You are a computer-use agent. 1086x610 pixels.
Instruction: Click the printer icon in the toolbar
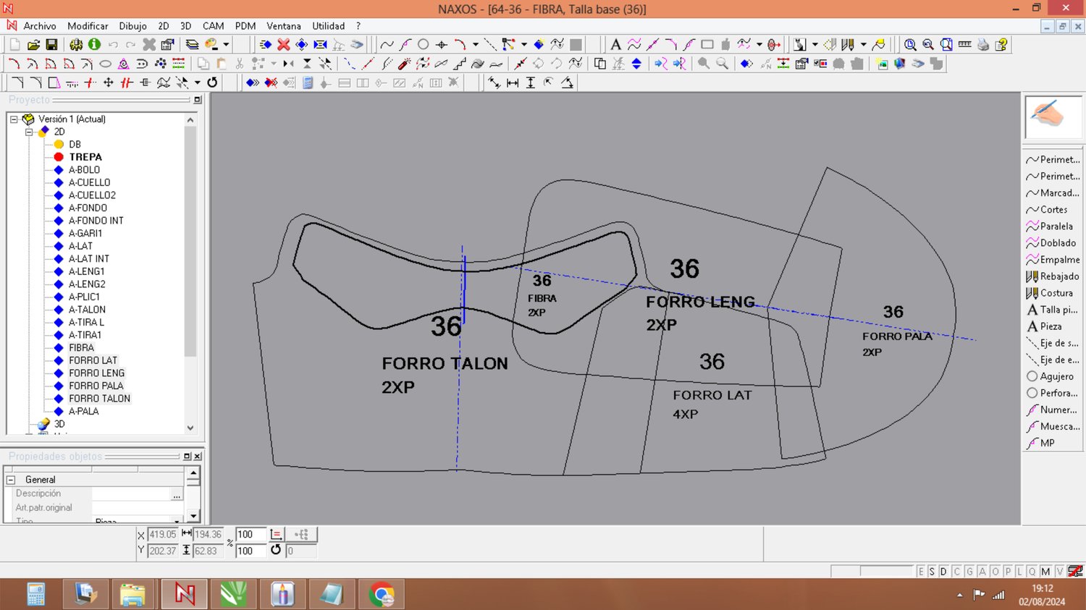coord(983,45)
